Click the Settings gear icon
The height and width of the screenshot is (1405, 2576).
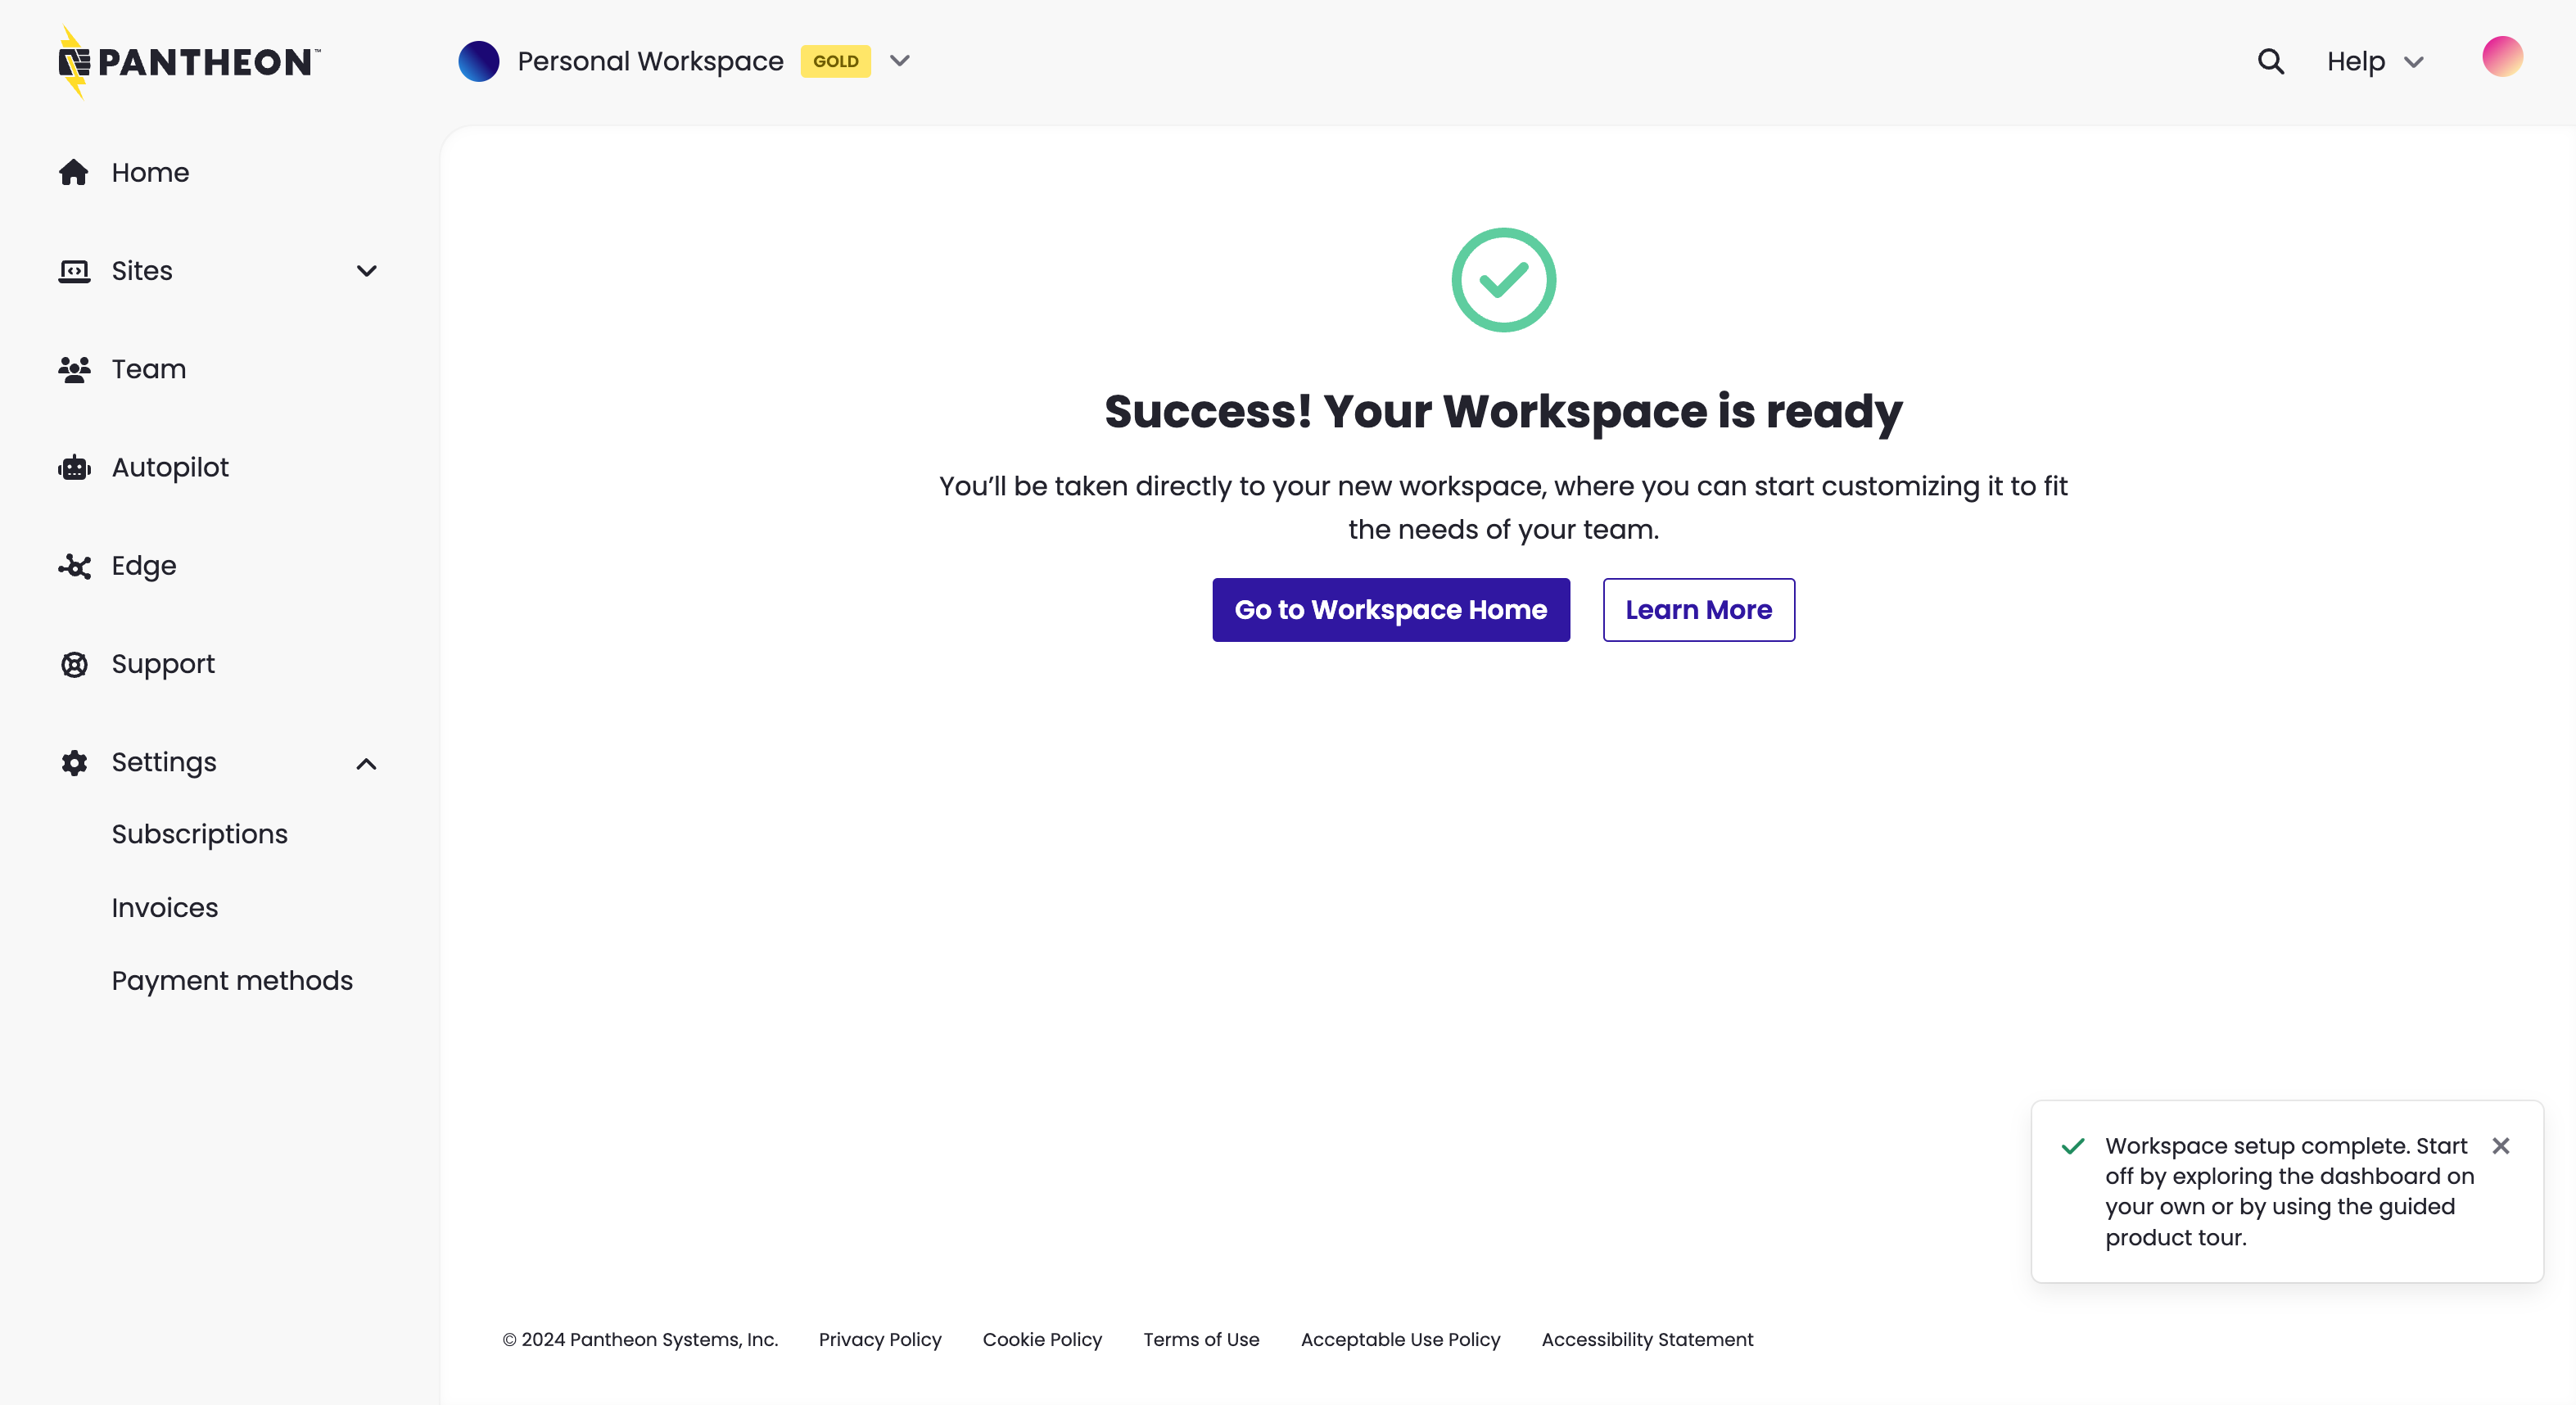[74, 762]
